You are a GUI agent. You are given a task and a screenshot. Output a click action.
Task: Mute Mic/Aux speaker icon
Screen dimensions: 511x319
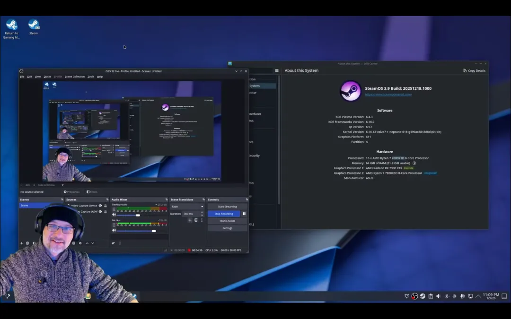[114, 231]
